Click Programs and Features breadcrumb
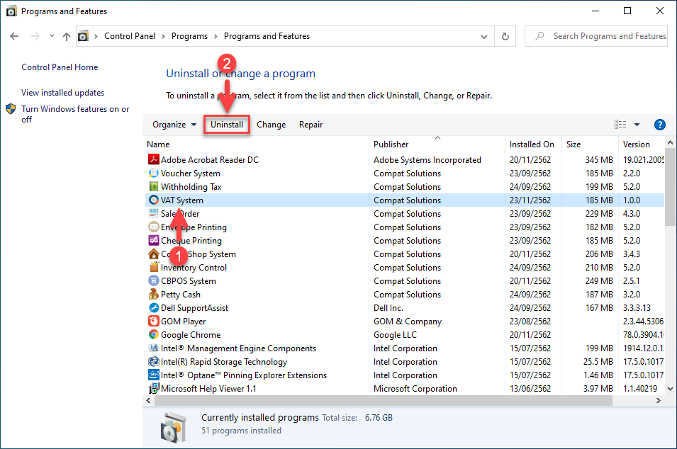The width and height of the screenshot is (677, 449). 267,36
